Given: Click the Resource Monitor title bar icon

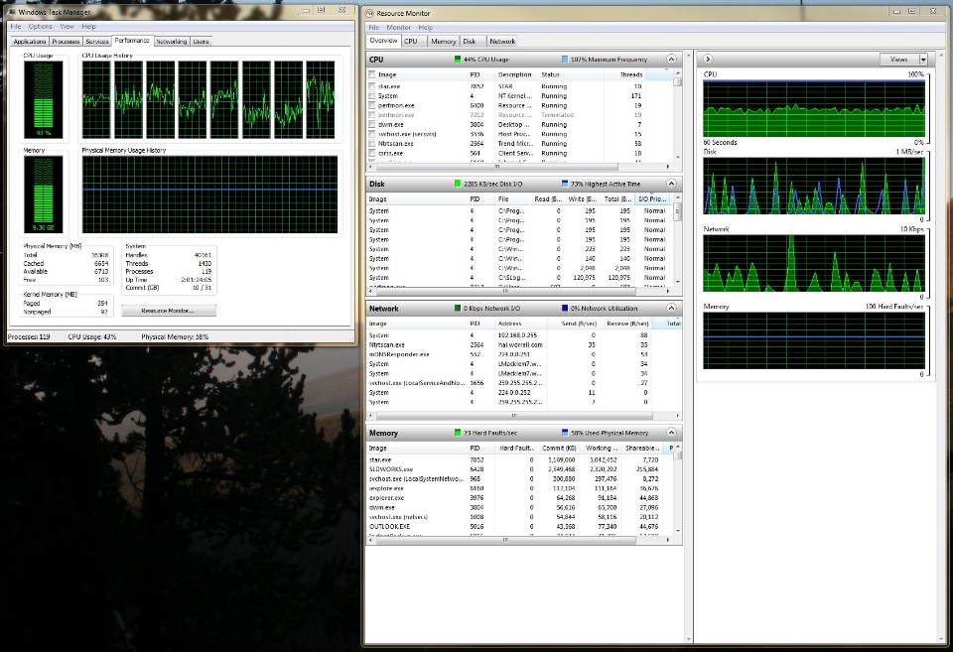Looking at the screenshot, I should 369,13.
